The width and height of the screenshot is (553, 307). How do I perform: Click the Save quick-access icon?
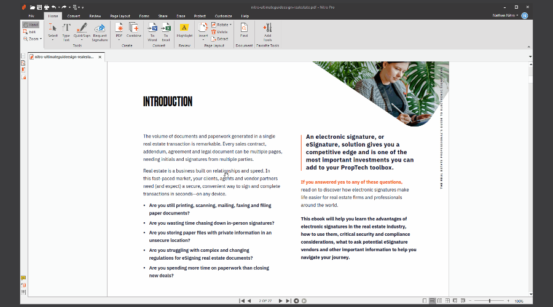pyautogui.click(x=39, y=7)
